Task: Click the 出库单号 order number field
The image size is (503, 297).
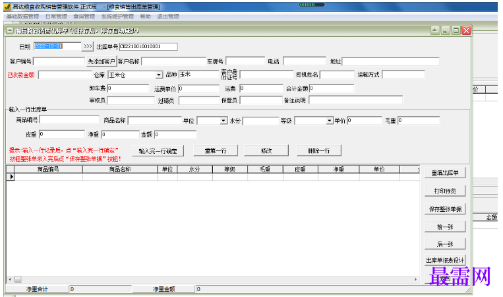Action: coord(148,47)
